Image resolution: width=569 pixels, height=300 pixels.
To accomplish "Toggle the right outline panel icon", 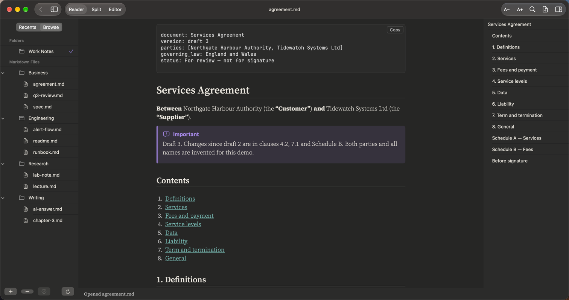I will click(558, 9).
